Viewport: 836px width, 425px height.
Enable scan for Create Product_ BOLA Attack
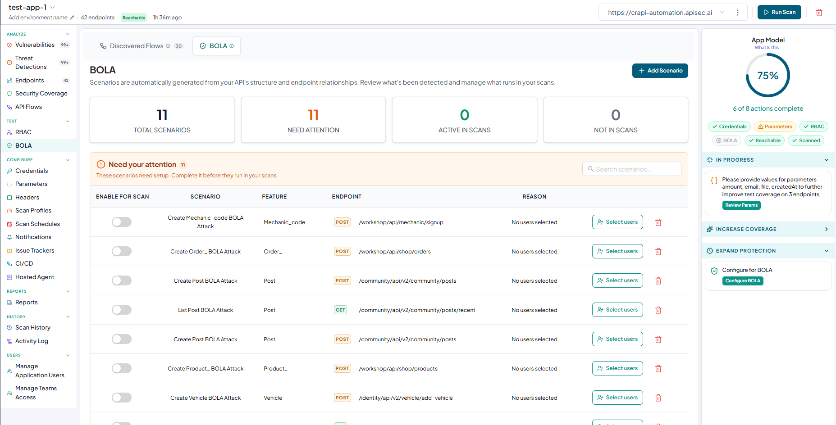(x=122, y=368)
